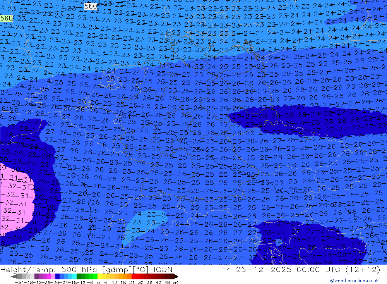Viewport: 387px width, 284px height.
Task: Click the "ICON" model name
Action: click(x=163, y=270)
